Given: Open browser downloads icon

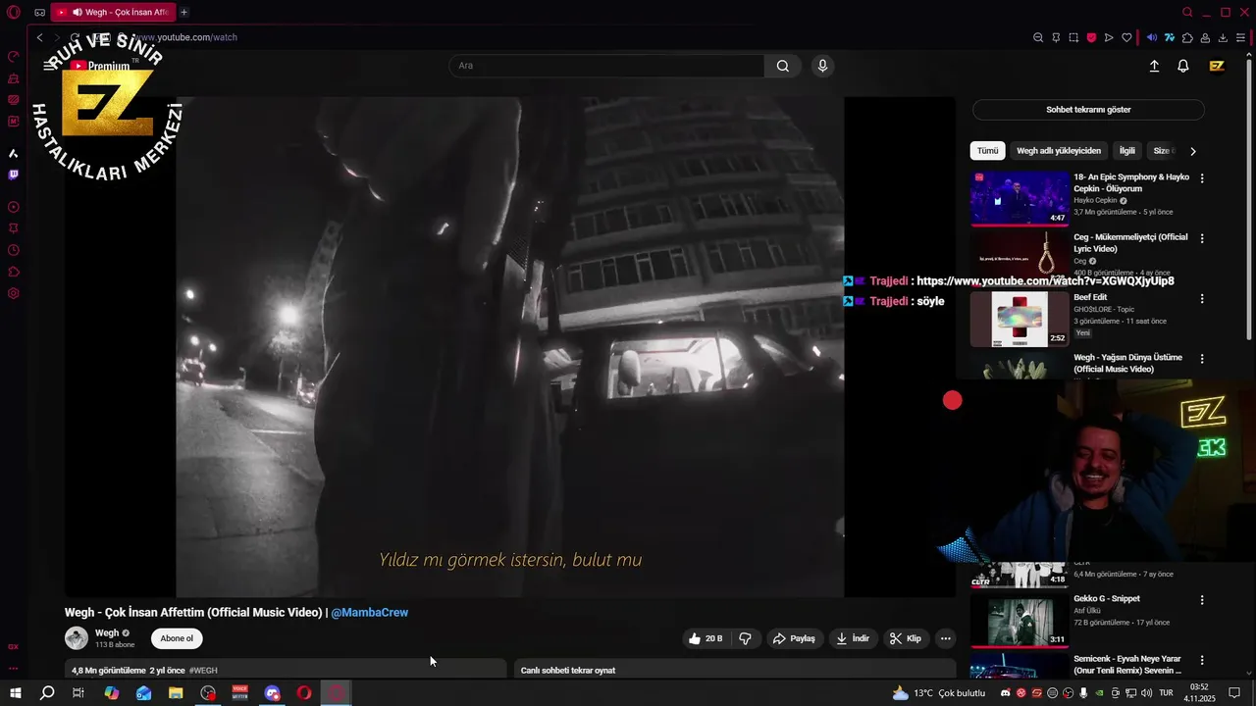Looking at the screenshot, I should click(1223, 37).
